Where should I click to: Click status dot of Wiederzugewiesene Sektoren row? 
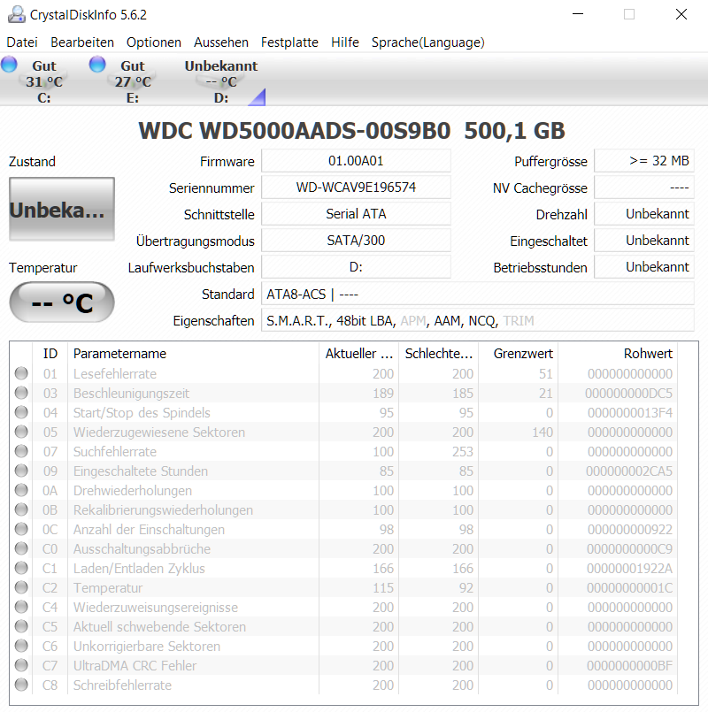click(x=21, y=432)
